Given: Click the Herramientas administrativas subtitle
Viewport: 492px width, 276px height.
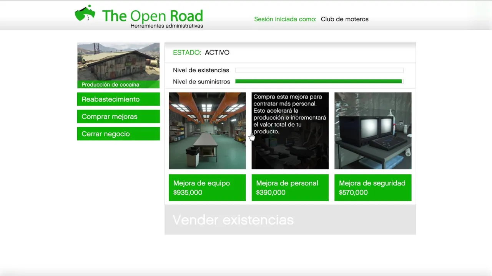Looking at the screenshot, I should click(167, 26).
